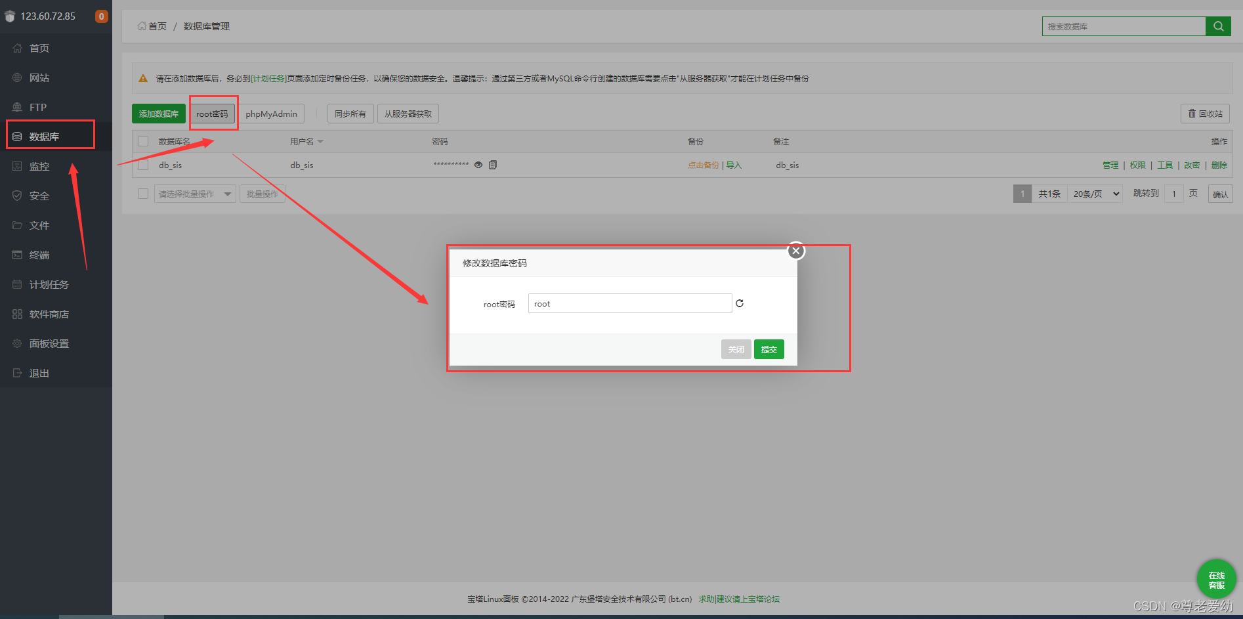The width and height of the screenshot is (1243, 619).
Task: Click the green 提交 button
Action: pyautogui.click(x=769, y=349)
